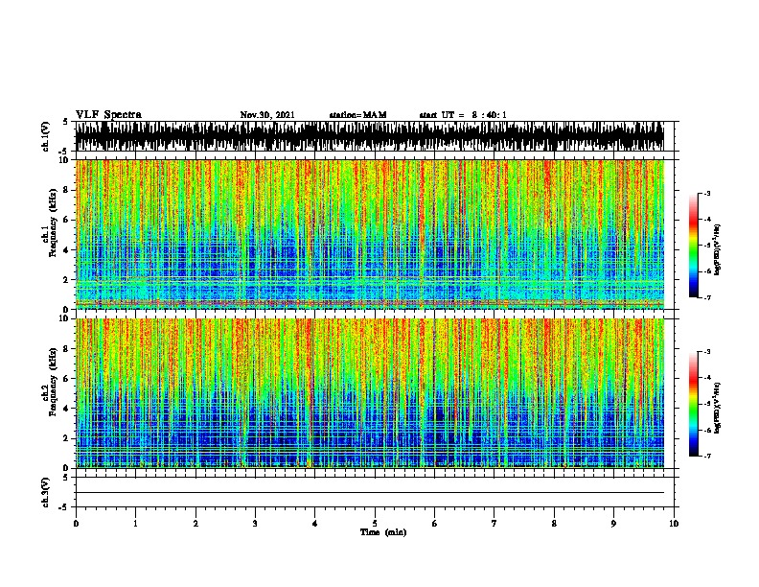The image size is (759, 587).
Task: Click the "5" tick on ch.3(V) axis
Action: (66, 478)
